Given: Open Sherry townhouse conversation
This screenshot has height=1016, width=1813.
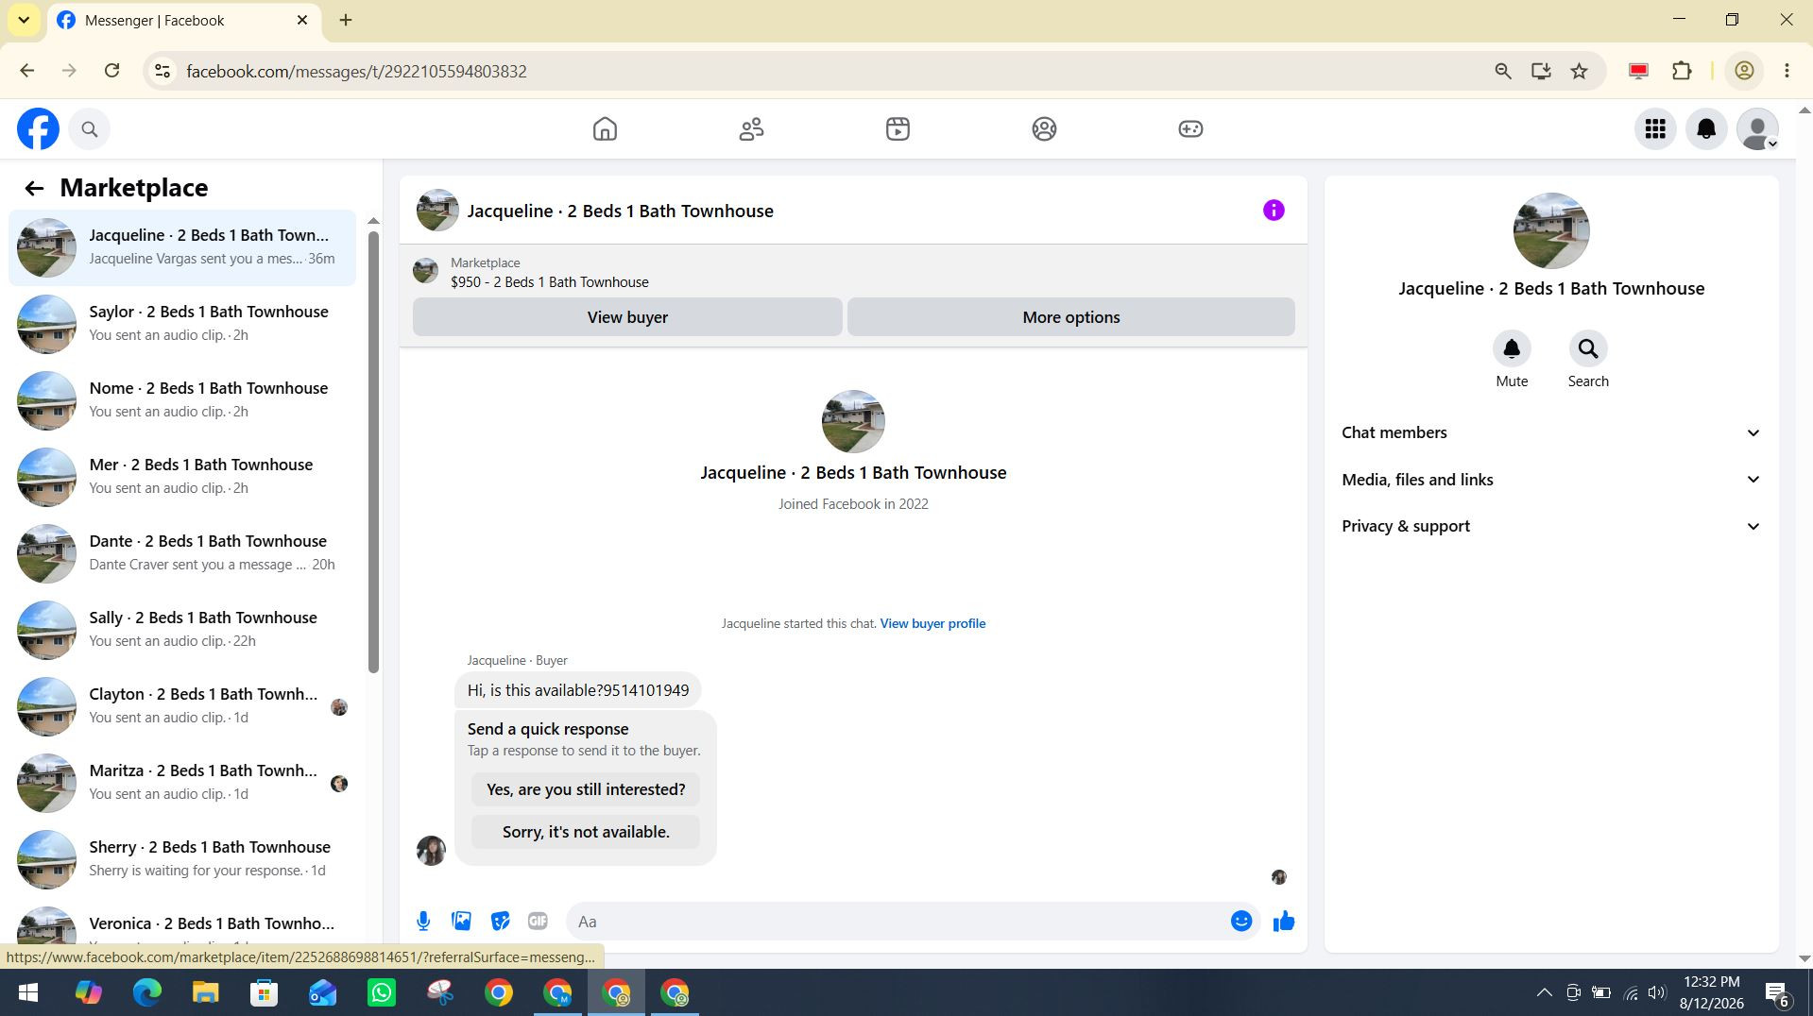Looking at the screenshot, I should pyautogui.click(x=182, y=858).
